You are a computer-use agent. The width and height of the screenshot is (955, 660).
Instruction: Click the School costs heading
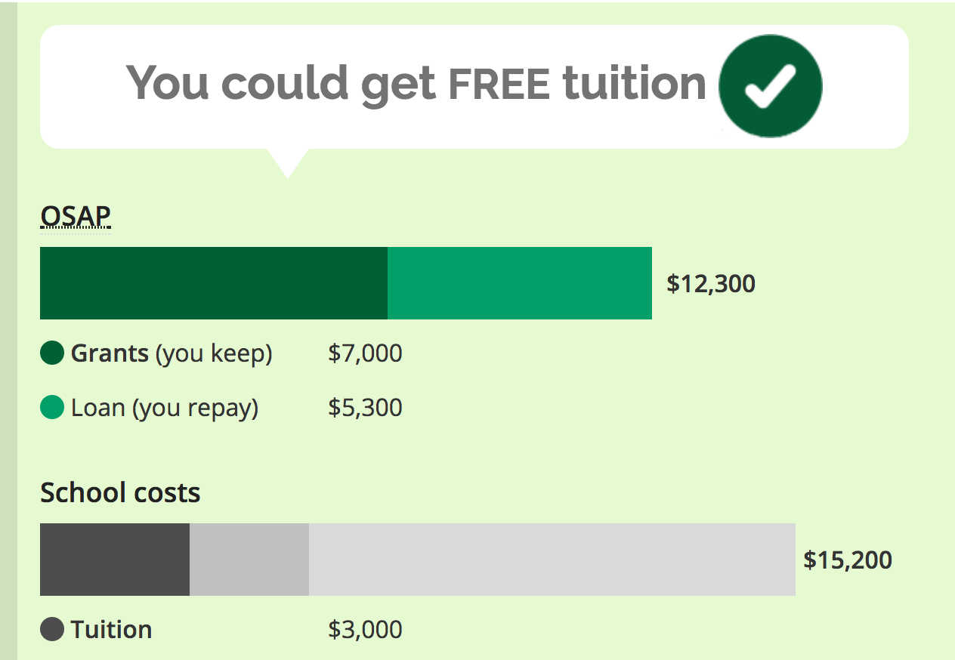pos(120,493)
